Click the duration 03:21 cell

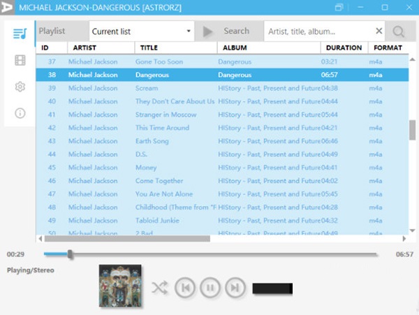tap(329, 61)
